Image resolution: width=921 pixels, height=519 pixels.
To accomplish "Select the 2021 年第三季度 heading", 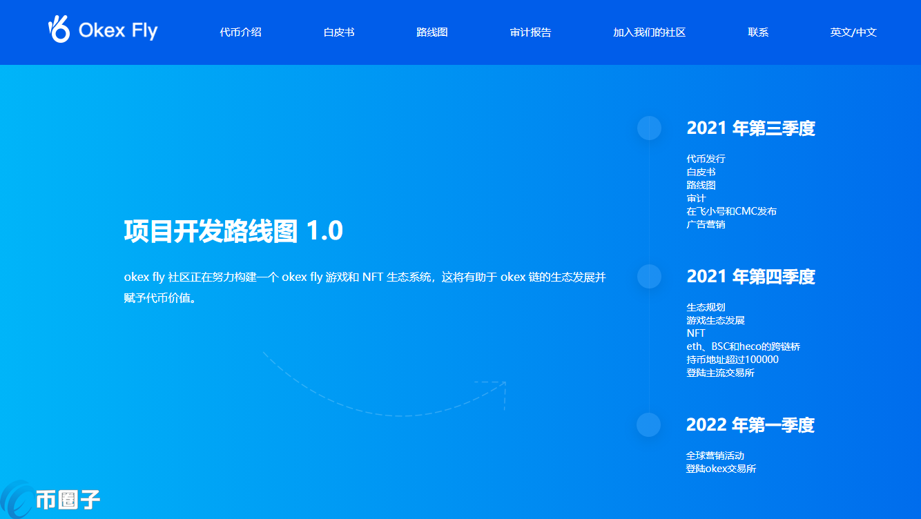I will (751, 128).
